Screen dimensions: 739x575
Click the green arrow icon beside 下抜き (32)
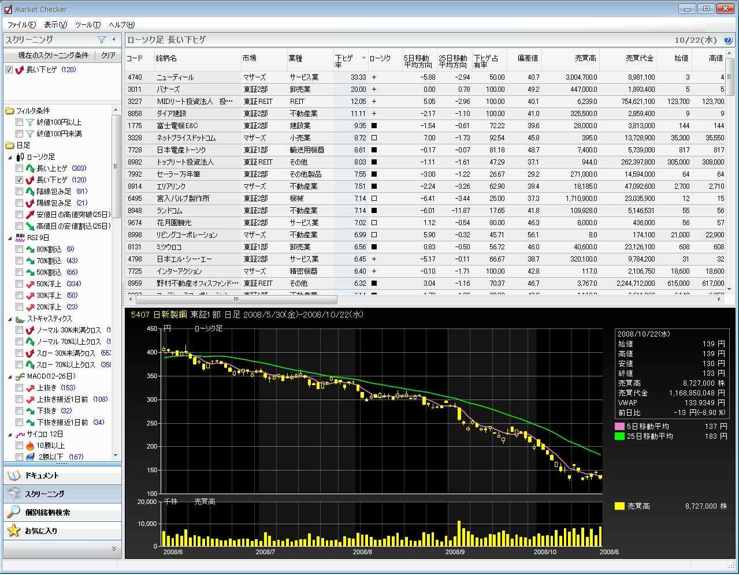point(30,411)
